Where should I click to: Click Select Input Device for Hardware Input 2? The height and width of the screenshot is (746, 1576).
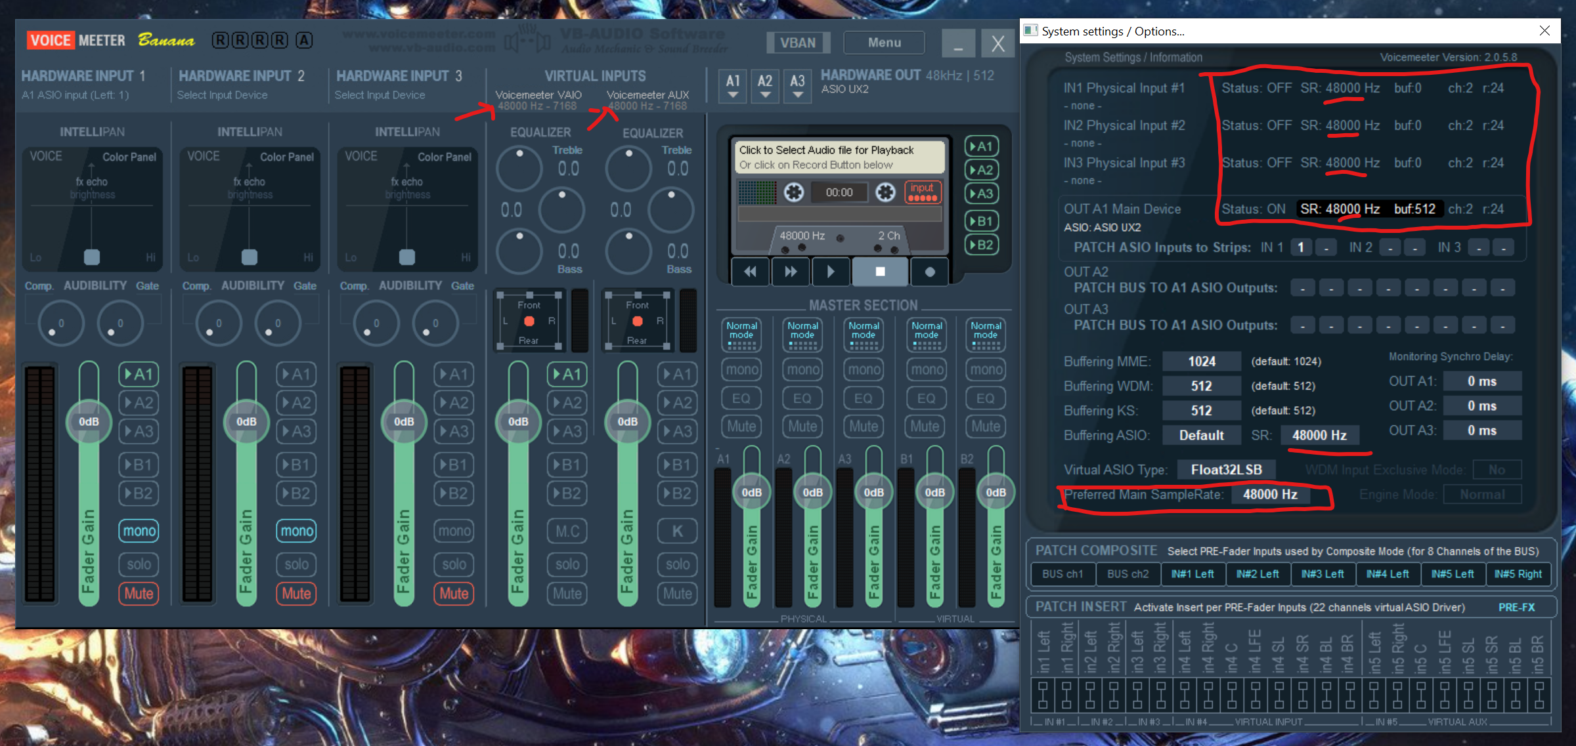[222, 95]
